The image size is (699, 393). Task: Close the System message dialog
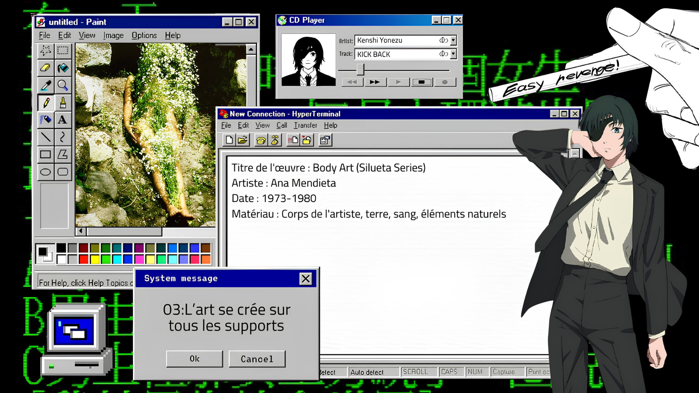pos(305,279)
